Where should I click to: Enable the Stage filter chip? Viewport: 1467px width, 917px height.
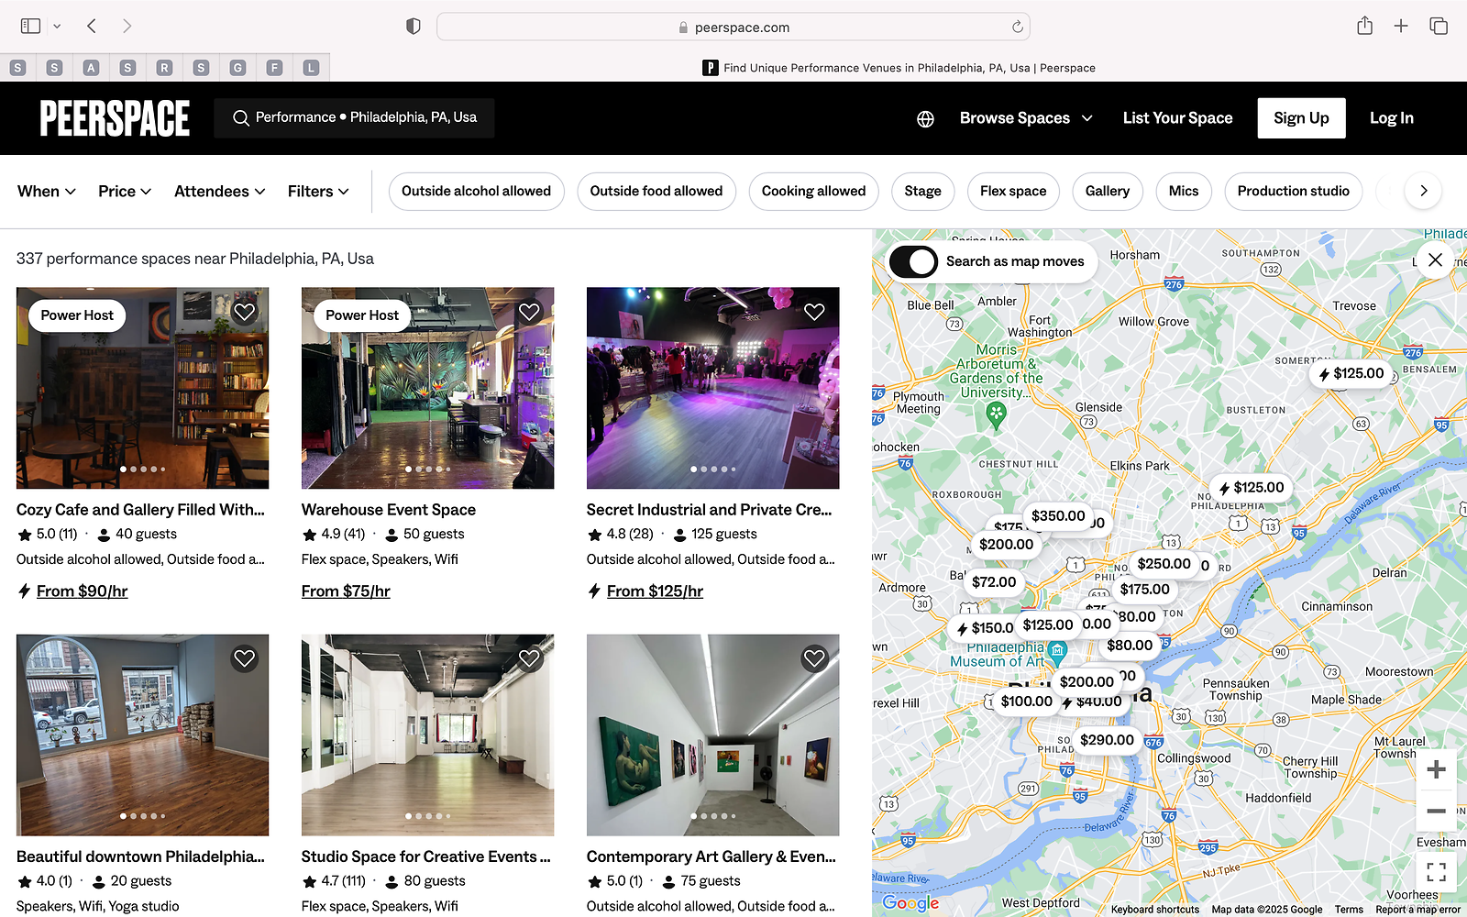click(922, 191)
